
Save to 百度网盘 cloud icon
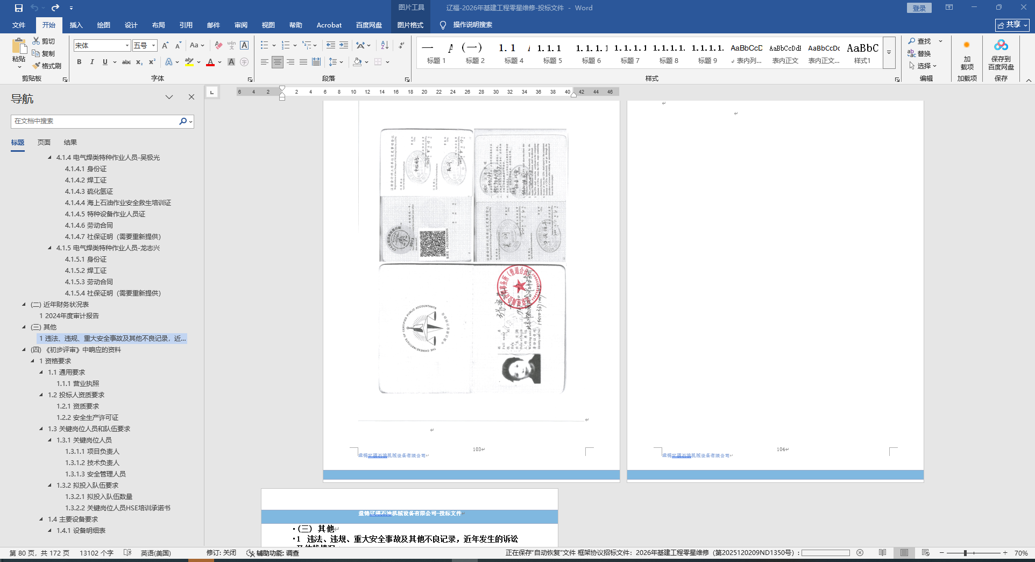[x=1001, y=54]
